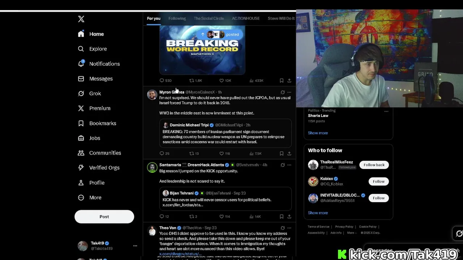
Task: Open quoted Dominic Michael Tripi post
Action: (x=225, y=133)
